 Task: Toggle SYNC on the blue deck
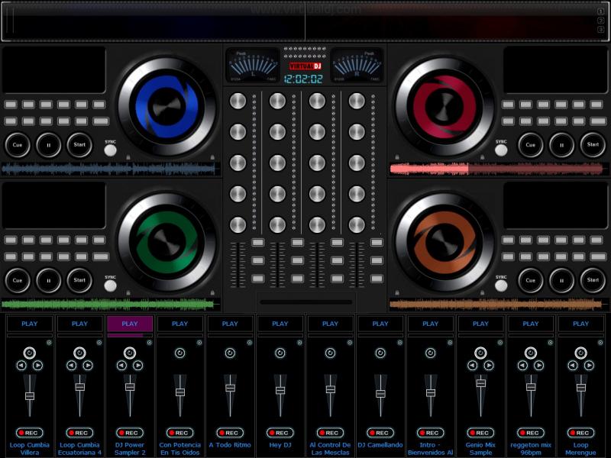(110, 150)
